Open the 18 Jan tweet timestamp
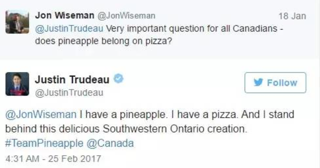320x168 pixels. [292, 16]
